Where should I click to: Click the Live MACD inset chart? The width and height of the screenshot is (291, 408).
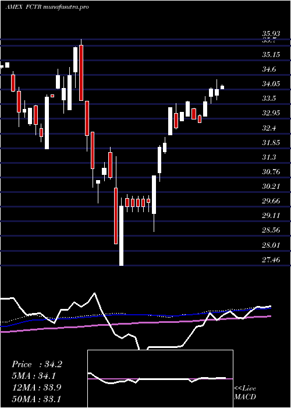pos(160,379)
